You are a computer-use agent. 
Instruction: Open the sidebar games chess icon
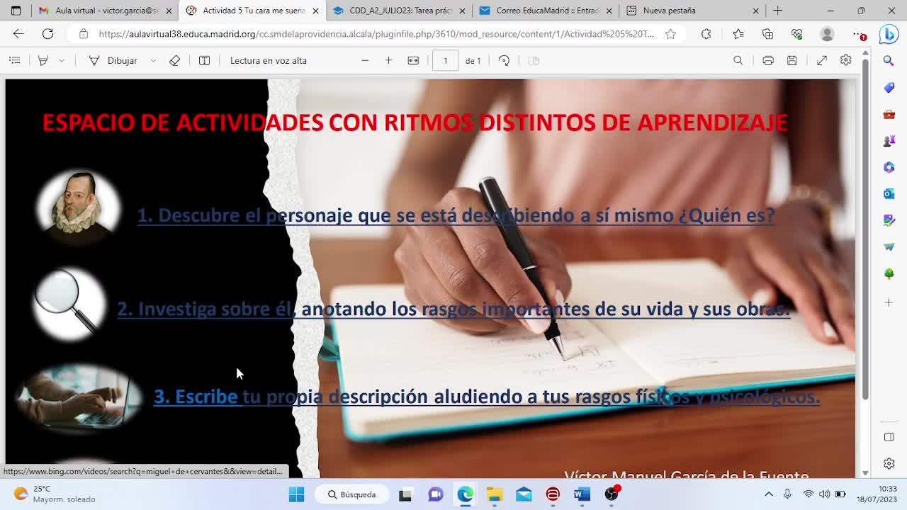[x=889, y=140]
